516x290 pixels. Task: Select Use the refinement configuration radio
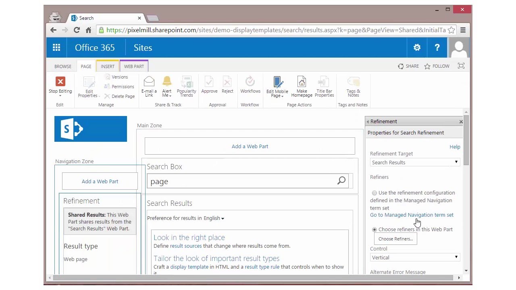[x=375, y=193]
